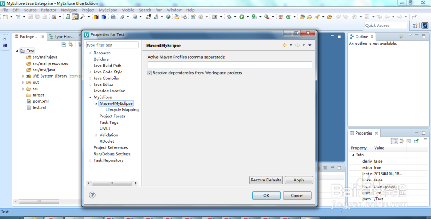Select test.iml file in Package Explorer
The image size is (431, 219).
click(x=39, y=108)
